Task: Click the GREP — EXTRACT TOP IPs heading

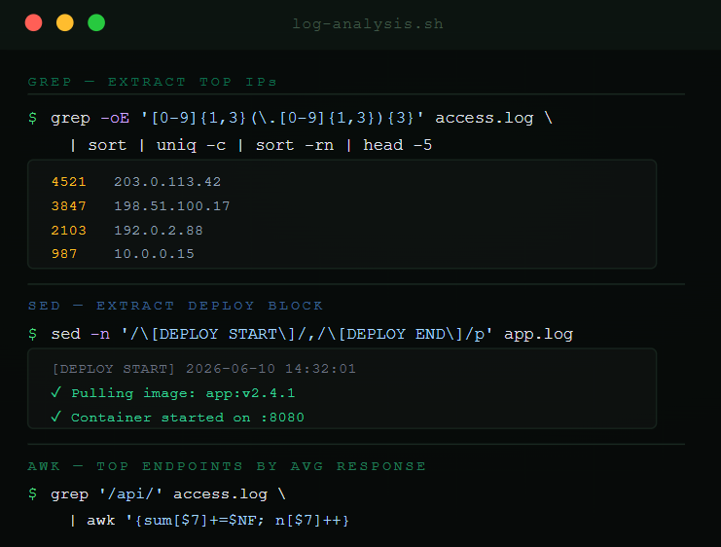Action: tap(152, 82)
